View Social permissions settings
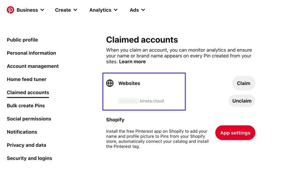 pyautogui.click(x=29, y=119)
